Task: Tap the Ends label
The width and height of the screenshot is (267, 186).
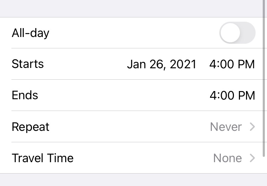Action: 25,95
